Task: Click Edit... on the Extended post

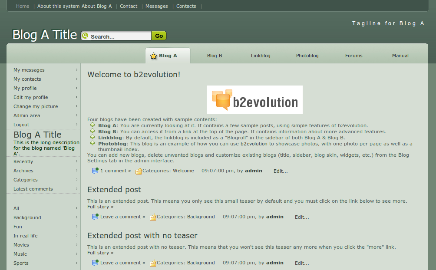Action: (x=302, y=217)
